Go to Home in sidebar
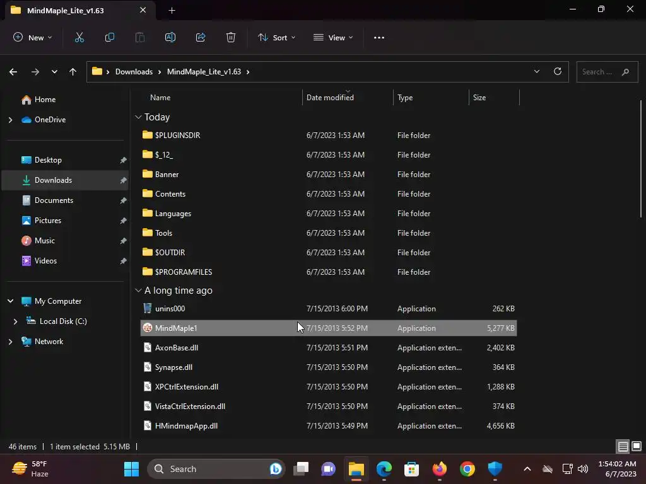 pyautogui.click(x=45, y=100)
